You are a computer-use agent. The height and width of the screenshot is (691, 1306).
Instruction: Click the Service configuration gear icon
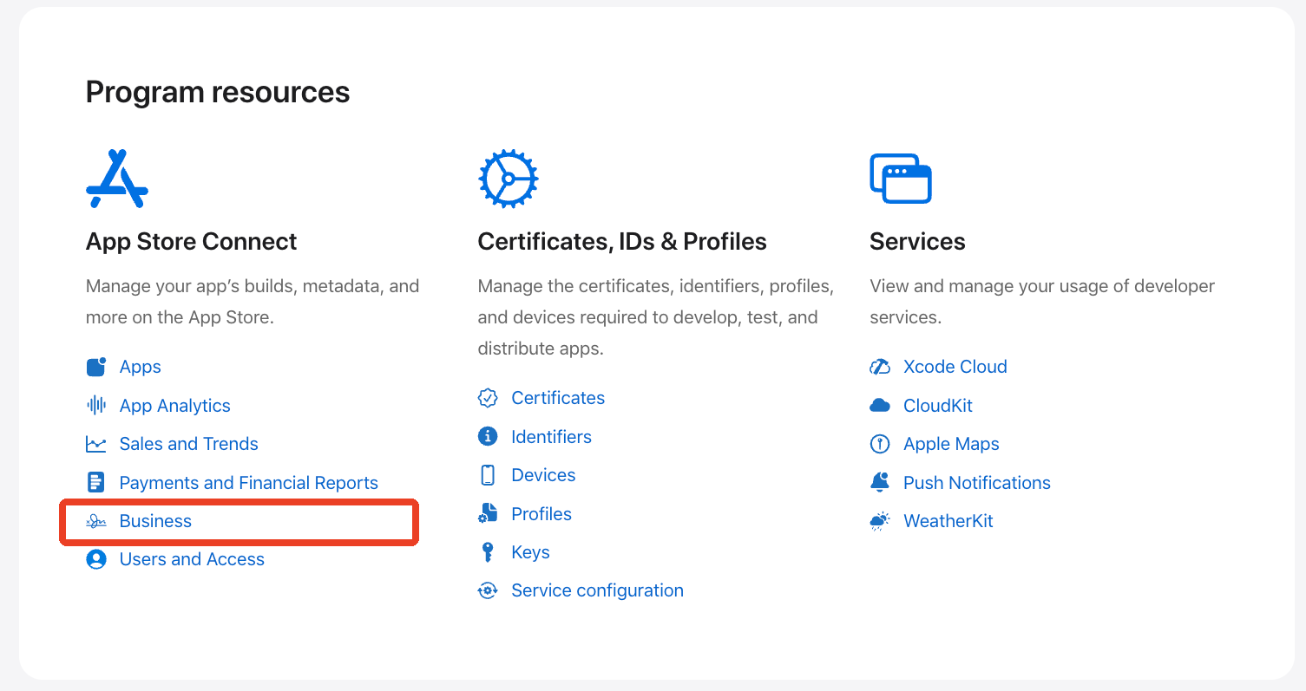point(488,590)
